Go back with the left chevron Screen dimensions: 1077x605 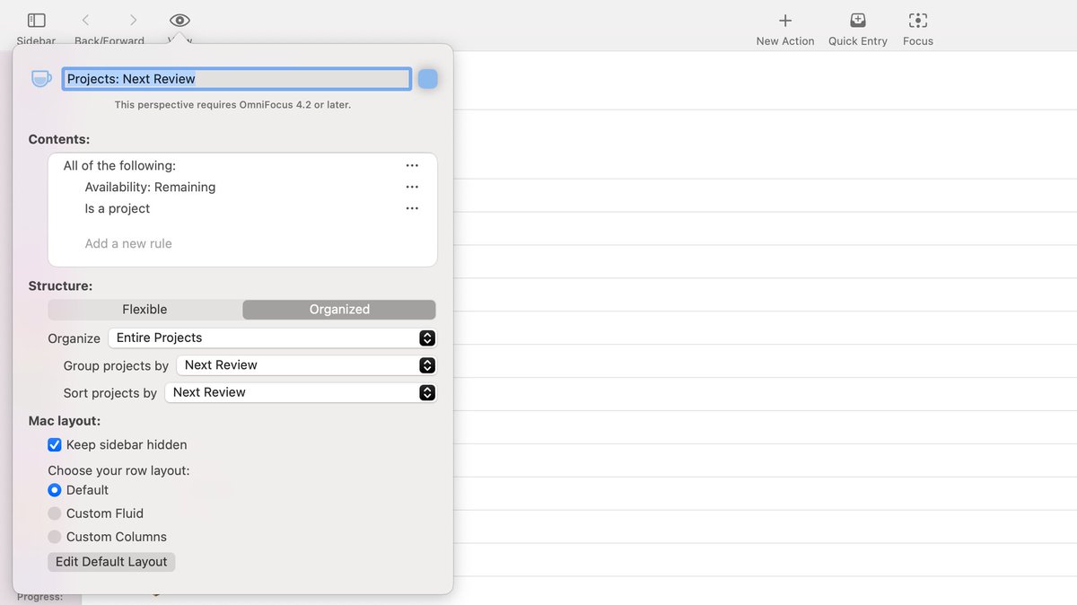coord(85,20)
